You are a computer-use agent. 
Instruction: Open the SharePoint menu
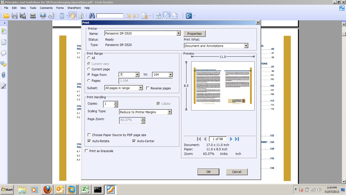(74, 8)
